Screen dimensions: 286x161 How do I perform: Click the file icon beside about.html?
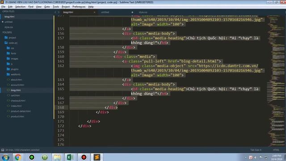pyautogui.click(x=8, y=80)
